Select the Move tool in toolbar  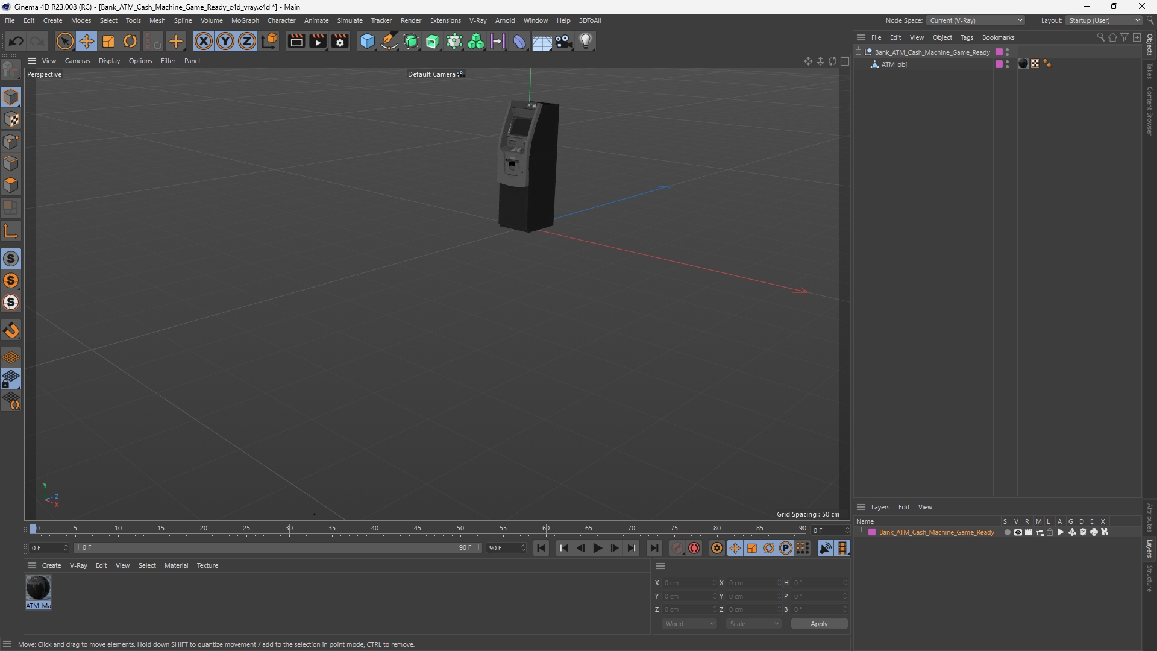pos(86,41)
